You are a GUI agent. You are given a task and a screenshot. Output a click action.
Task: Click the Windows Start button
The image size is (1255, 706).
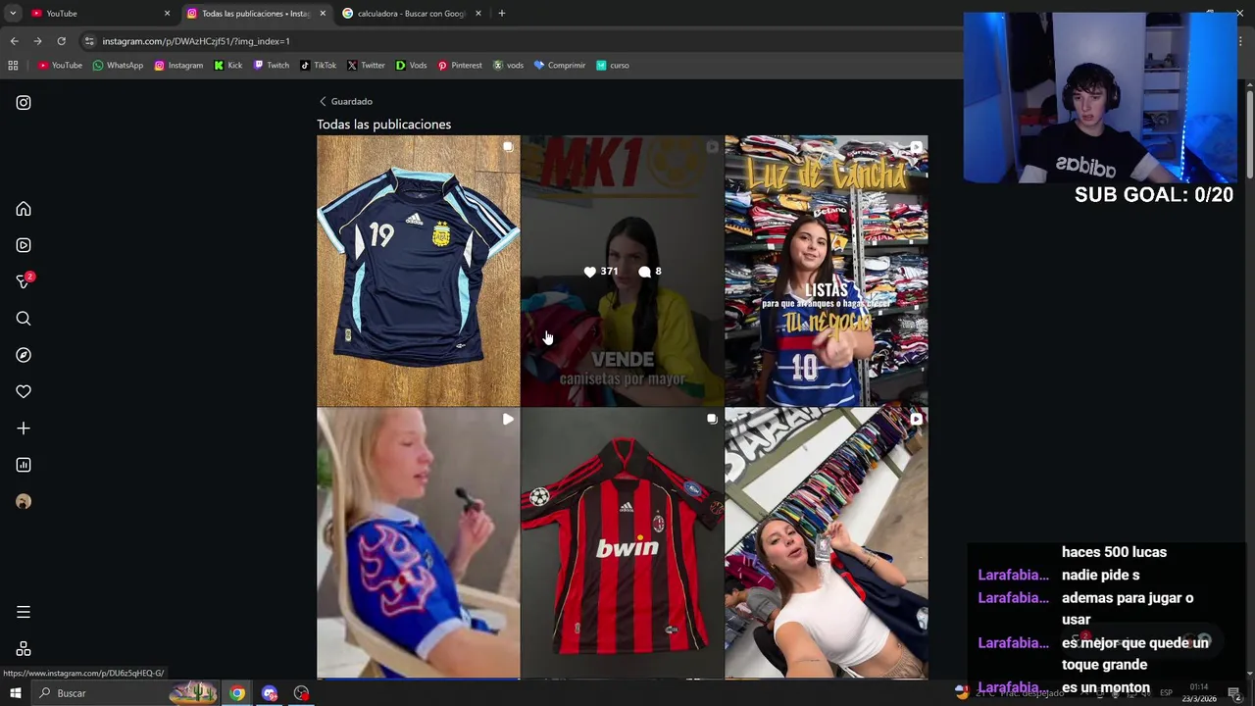[x=15, y=693]
